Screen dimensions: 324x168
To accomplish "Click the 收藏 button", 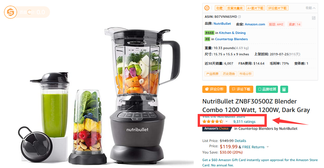I will [219, 8].
